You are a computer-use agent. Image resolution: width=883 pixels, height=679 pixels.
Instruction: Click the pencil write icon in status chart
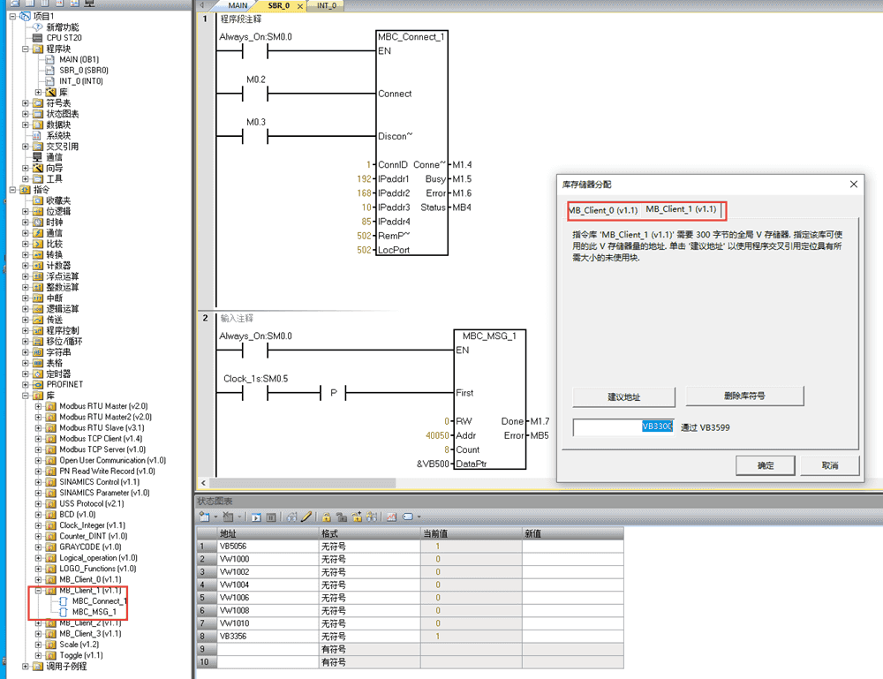306,517
